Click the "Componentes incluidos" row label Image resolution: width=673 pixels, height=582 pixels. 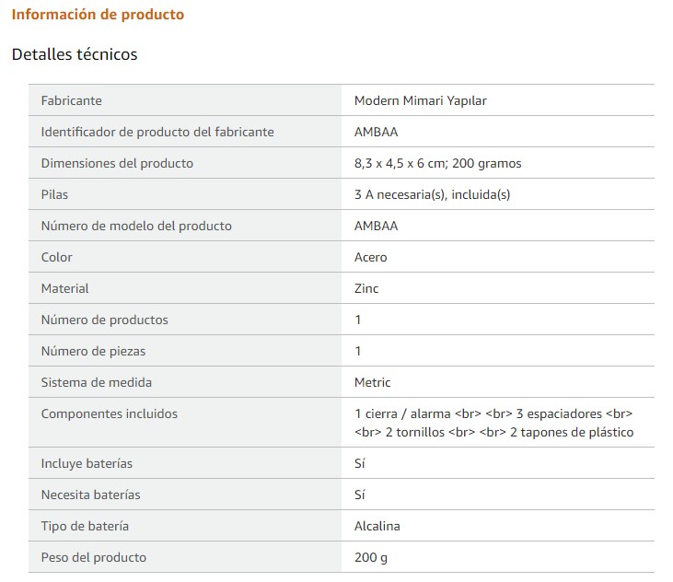(x=109, y=413)
